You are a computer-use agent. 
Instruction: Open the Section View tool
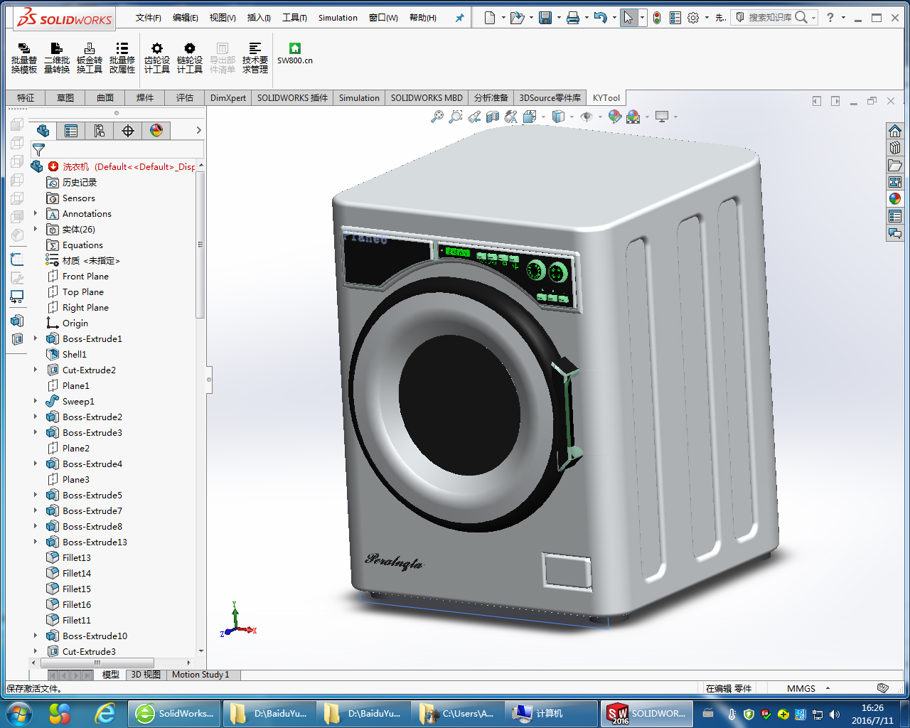point(493,117)
